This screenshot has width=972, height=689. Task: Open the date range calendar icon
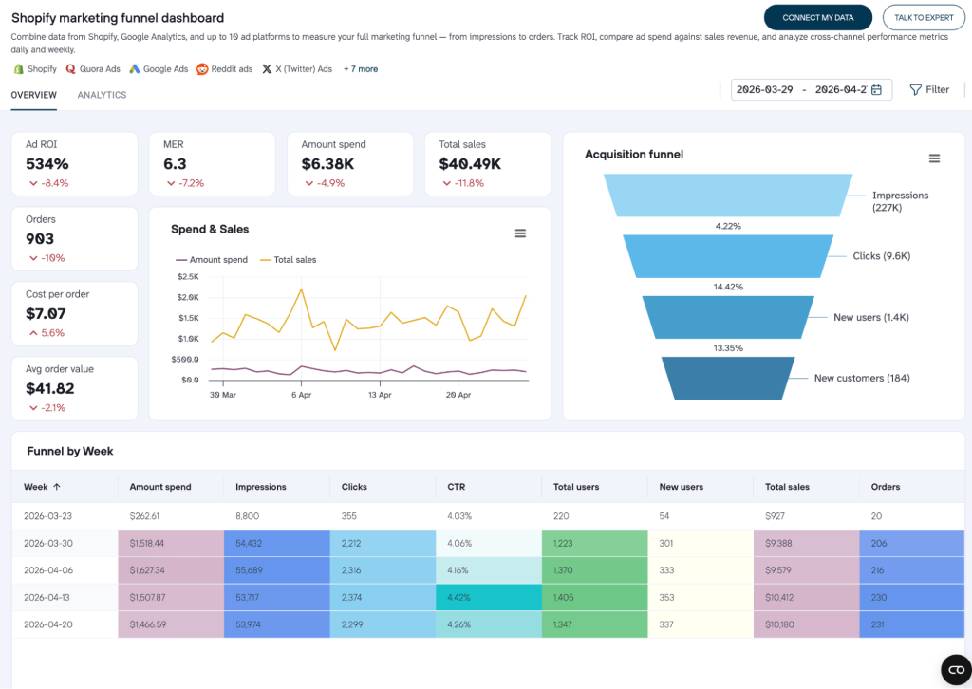coord(876,90)
